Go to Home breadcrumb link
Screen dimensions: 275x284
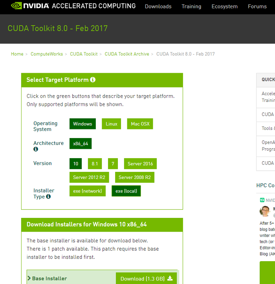point(17,54)
